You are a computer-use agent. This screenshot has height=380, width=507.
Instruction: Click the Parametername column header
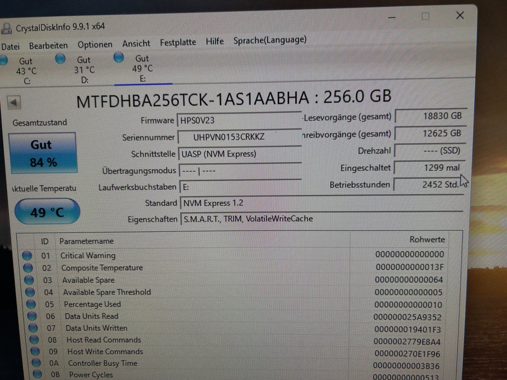86,241
